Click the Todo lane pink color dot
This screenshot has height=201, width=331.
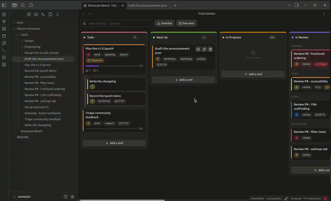point(84,37)
